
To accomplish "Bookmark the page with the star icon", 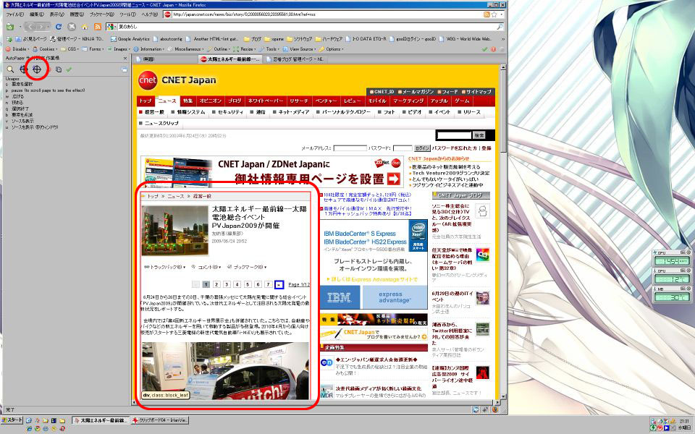I will pyautogui.click(x=494, y=14).
